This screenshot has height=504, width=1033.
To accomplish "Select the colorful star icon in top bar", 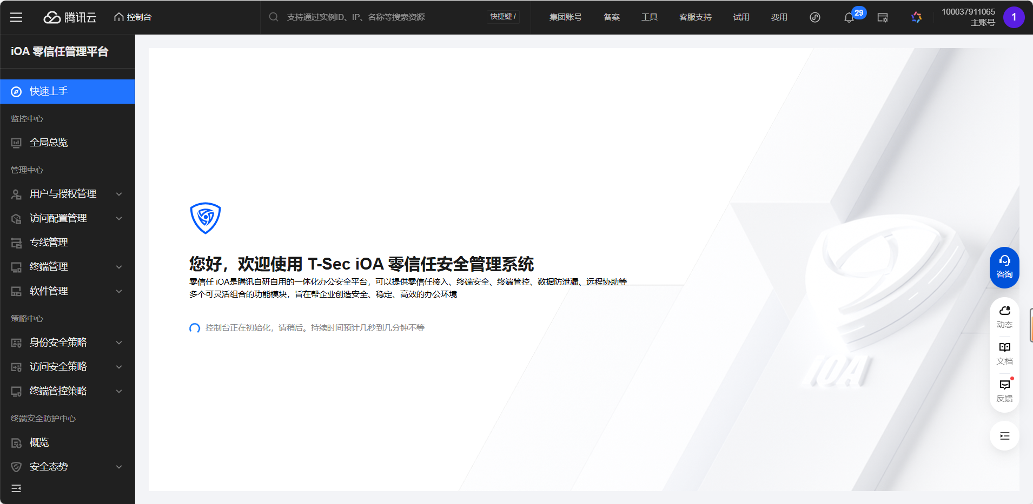I will pyautogui.click(x=916, y=17).
